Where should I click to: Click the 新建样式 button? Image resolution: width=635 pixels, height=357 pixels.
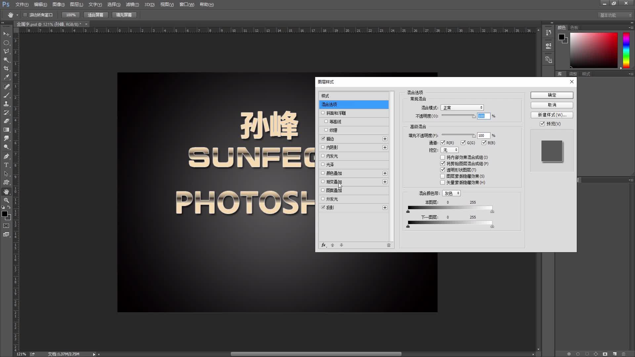coord(551,115)
